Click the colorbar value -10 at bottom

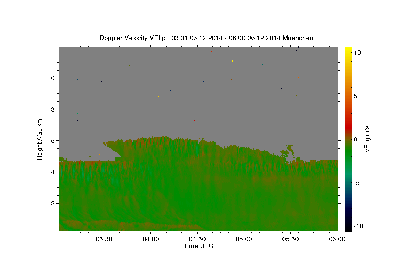(x=358, y=226)
